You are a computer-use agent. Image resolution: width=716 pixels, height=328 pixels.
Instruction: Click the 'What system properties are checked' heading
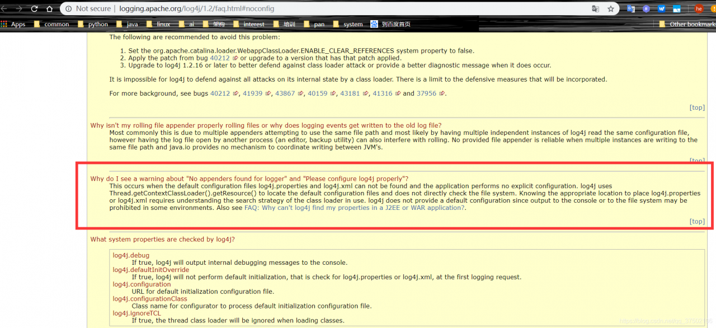click(x=163, y=240)
